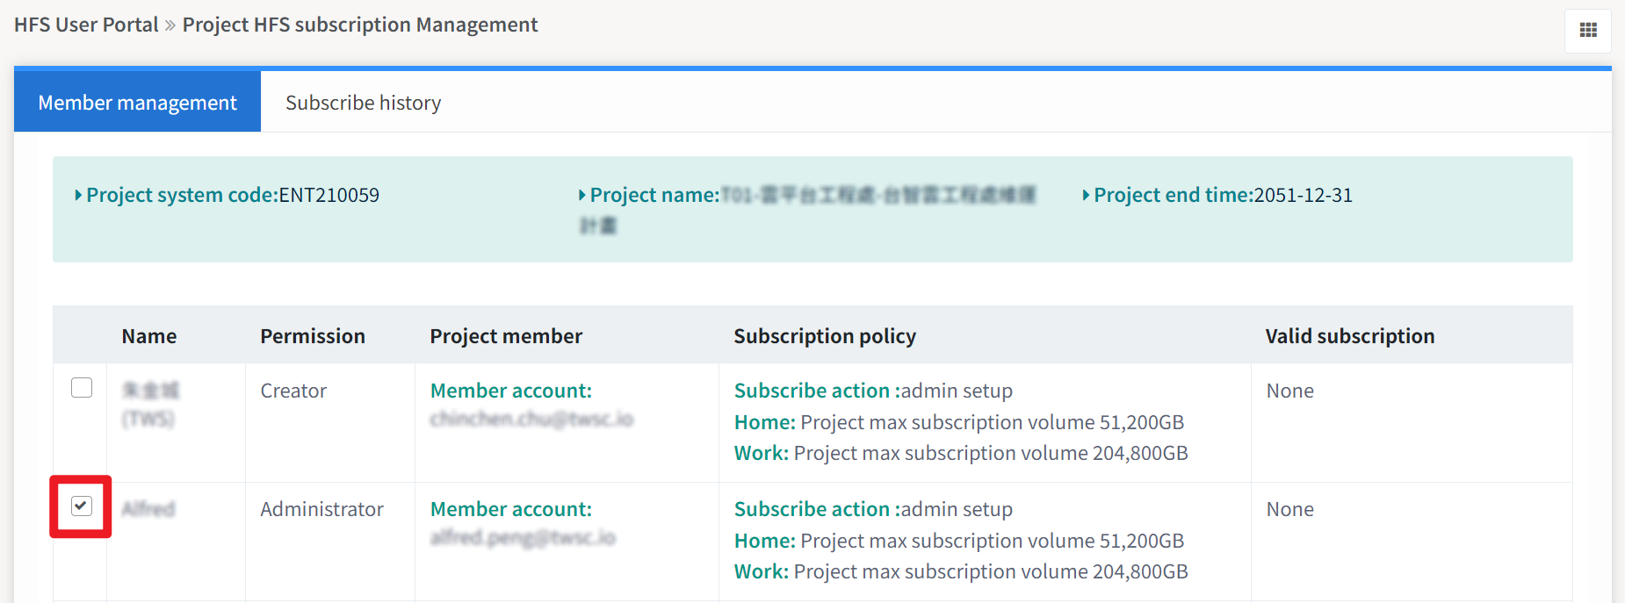Select None valid subscription in Administrator row
The image size is (1625, 603).
1289,509
